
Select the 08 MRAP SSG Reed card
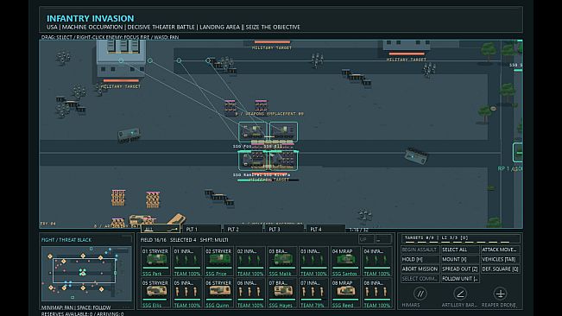tap(344, 293)
